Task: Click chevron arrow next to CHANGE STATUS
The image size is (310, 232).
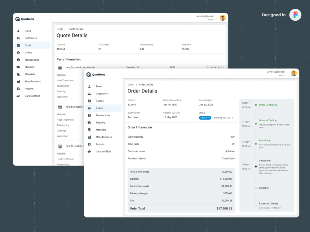Action: 233,118
